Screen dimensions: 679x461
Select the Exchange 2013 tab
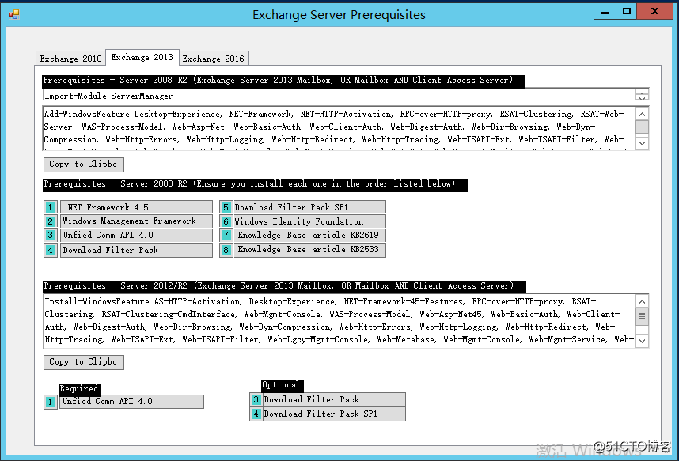click(142, 57)
